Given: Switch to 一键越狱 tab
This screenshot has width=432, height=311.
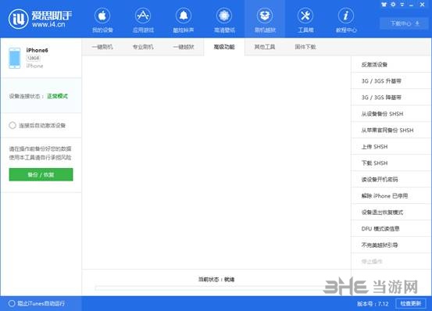Looking at the screenshot, I should coord(184,47).
